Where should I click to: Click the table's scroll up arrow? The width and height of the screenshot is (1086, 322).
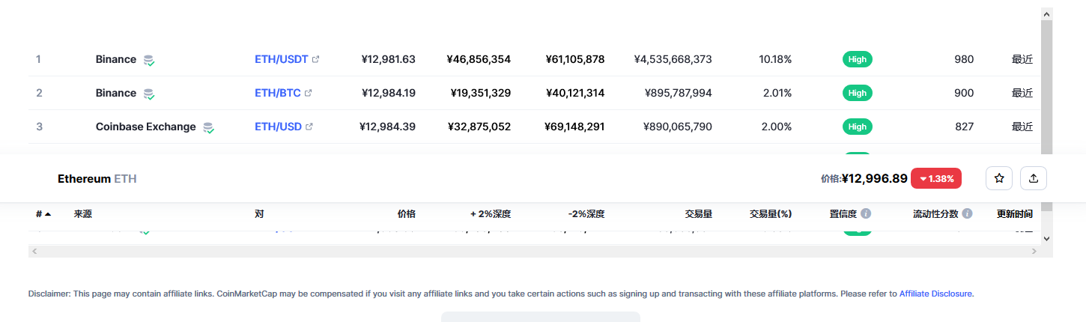[1046, 13]
